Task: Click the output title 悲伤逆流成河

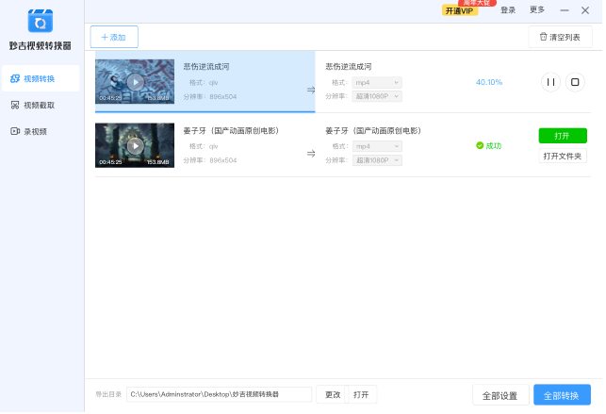Action: pyautogui.click(x=351, y=67)
